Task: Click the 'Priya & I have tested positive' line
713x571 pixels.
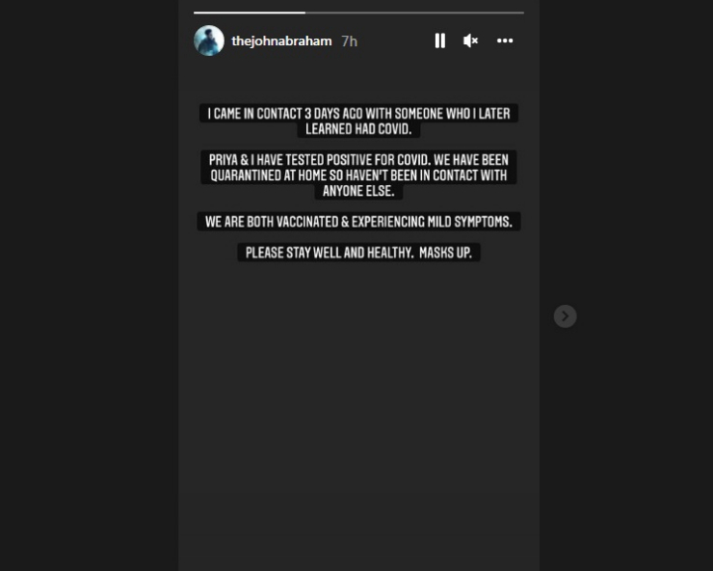Action: click(x=358, y=160)
